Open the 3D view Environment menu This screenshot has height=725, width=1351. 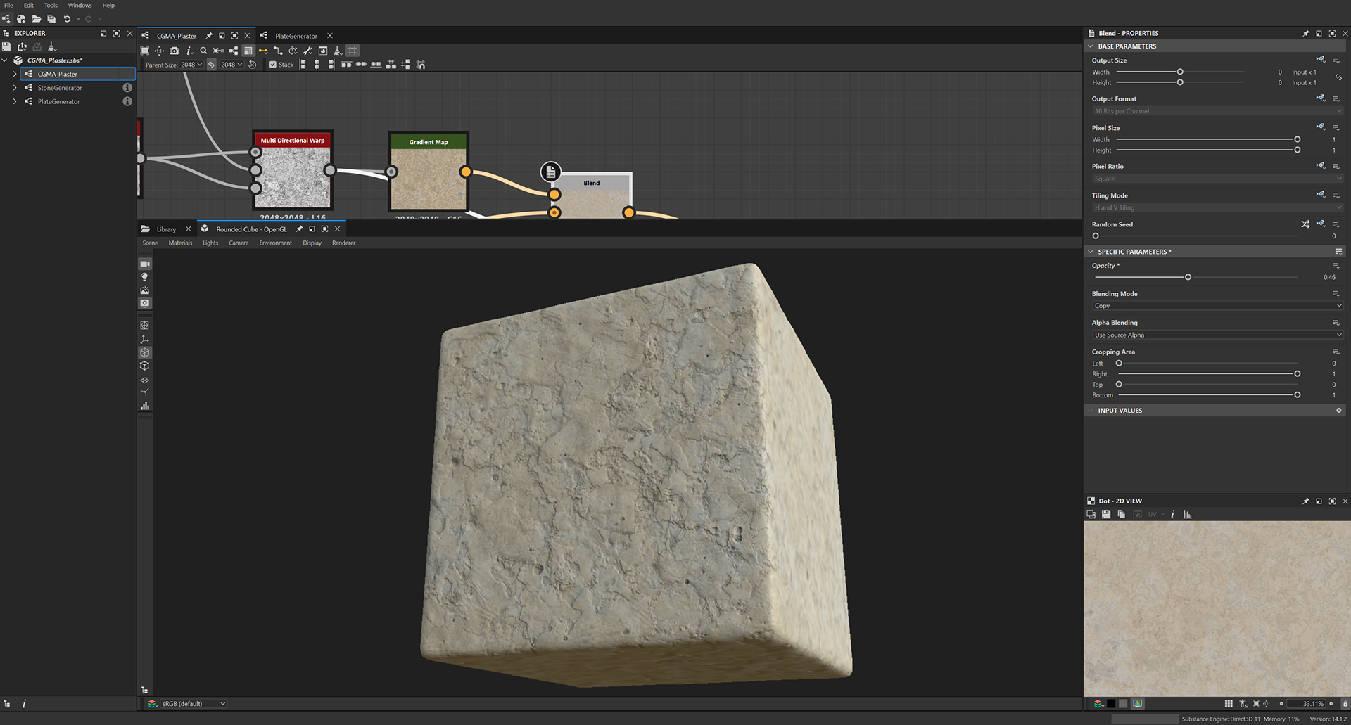coord(275,243)
